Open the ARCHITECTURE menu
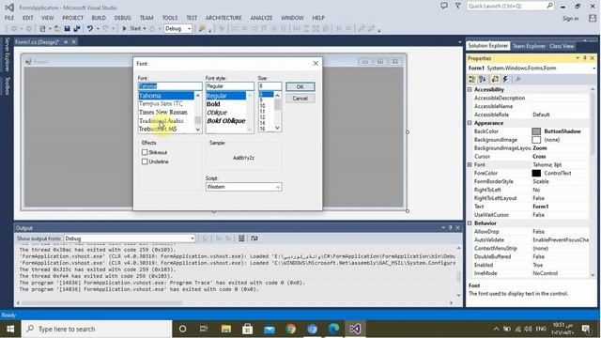601x338 pixels. 223,18
